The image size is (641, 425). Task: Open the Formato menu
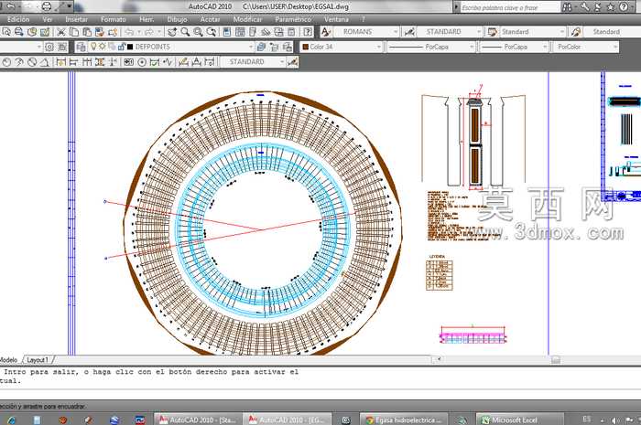point(114,19)
